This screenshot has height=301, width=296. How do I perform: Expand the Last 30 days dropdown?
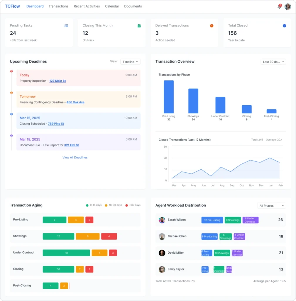273,62
